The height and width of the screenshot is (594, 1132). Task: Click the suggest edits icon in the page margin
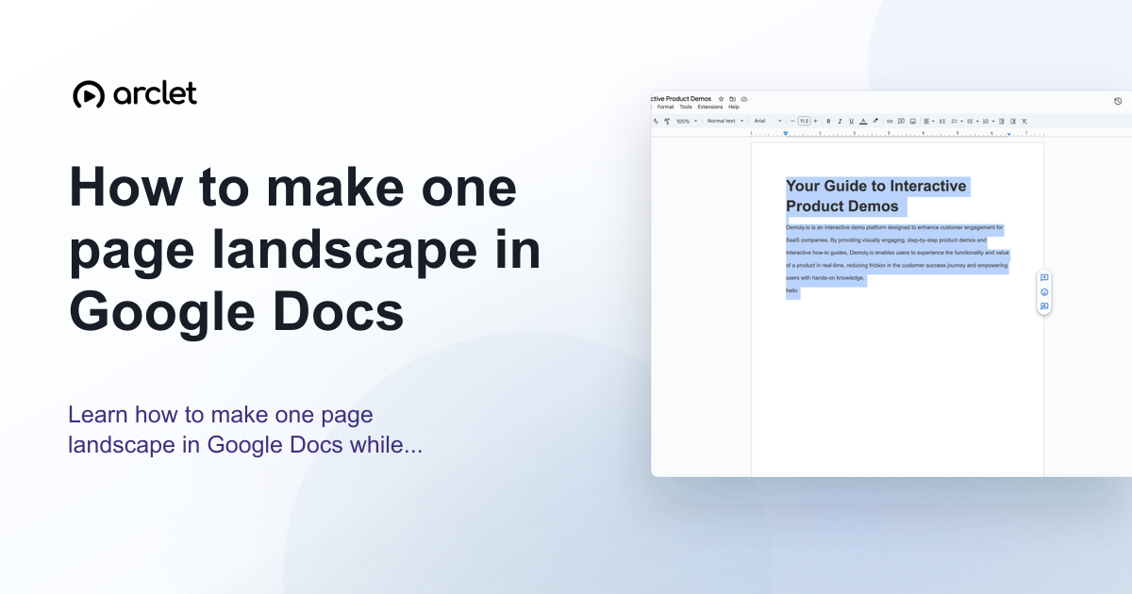[1044, 306]
